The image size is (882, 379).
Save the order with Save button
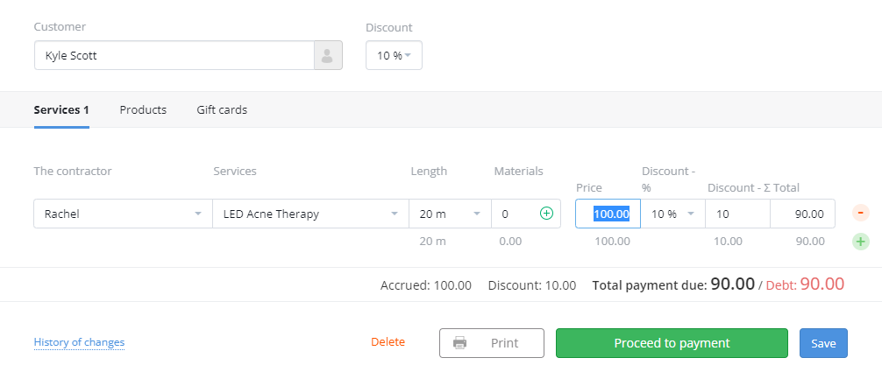click(x=823, y=343)
